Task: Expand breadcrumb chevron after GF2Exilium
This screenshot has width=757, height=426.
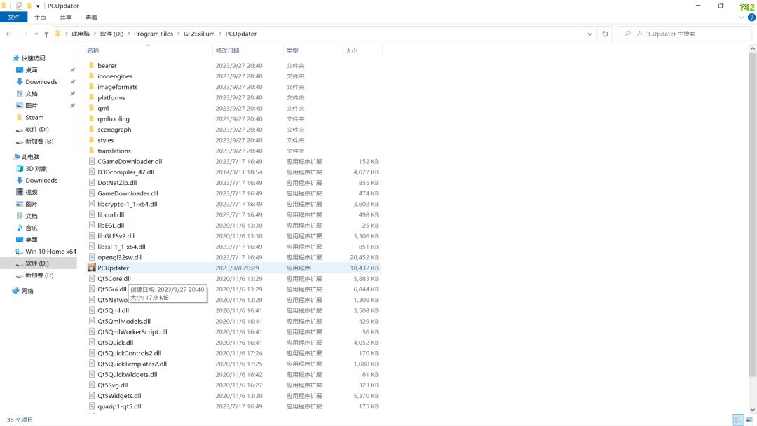Action: coord(220,34)
